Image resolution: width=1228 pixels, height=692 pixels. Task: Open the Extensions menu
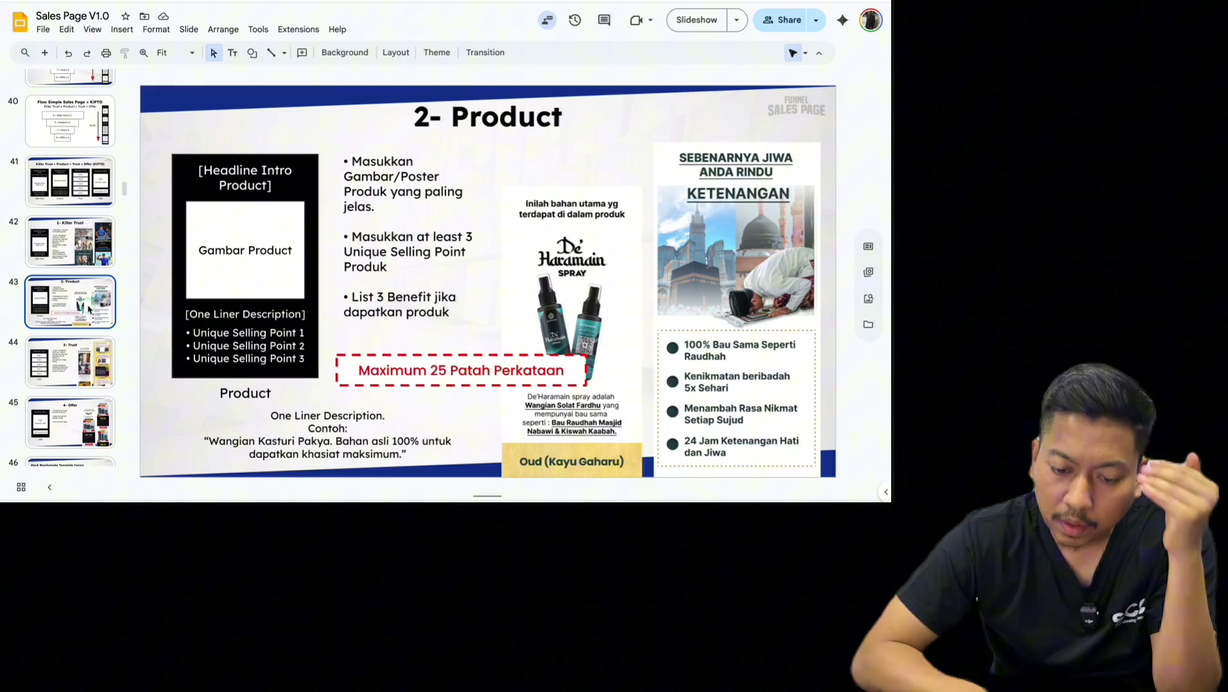pyautogui.click(x=298, y=29)
